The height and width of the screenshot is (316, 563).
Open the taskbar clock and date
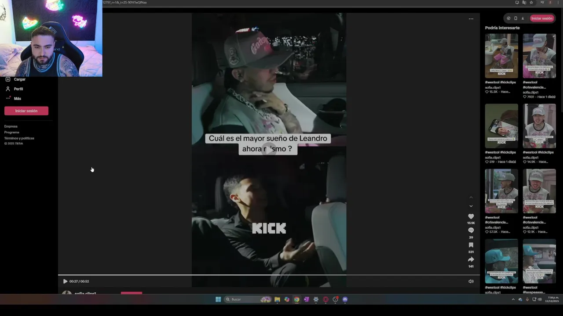[552, 299]
